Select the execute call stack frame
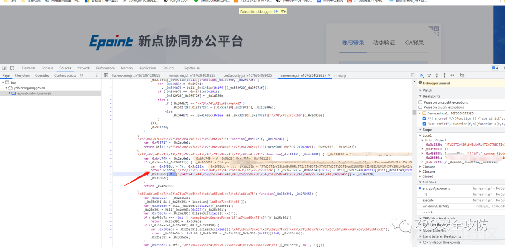505x247 pixels. [x=461, y=200]
